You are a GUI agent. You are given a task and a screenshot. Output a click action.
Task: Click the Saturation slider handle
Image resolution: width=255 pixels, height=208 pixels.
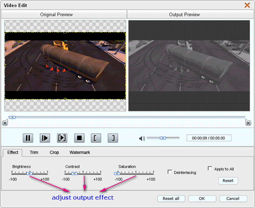point(117,173)
